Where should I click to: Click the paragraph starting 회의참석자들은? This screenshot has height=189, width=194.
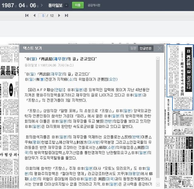click(x=88, y=148)
